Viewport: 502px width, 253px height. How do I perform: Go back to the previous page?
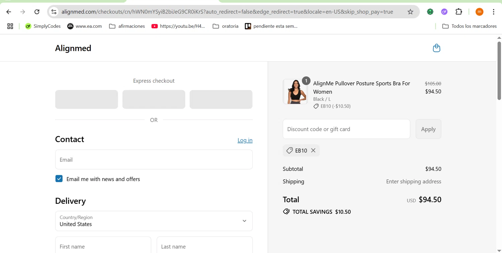click(x=9, y=12)
